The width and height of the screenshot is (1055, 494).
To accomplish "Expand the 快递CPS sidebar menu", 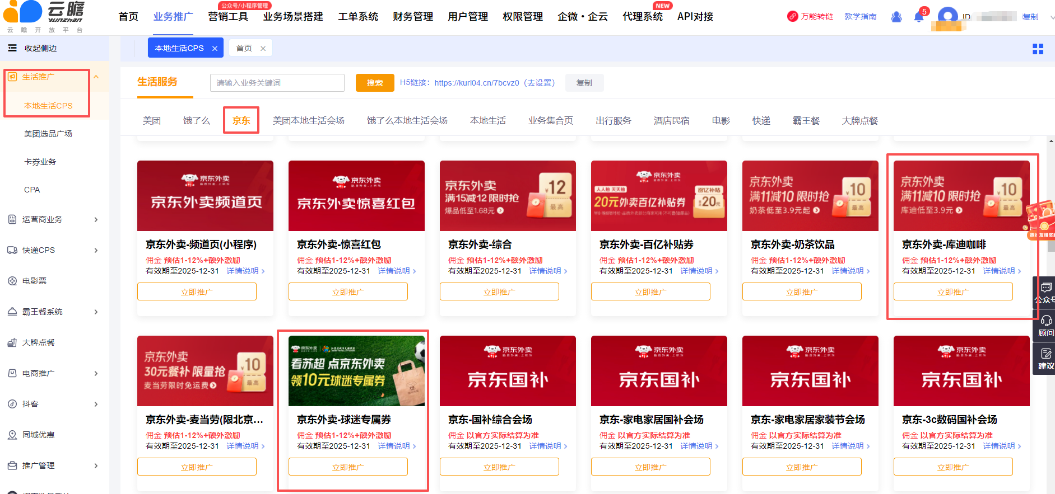I will [x=53, y=250].
